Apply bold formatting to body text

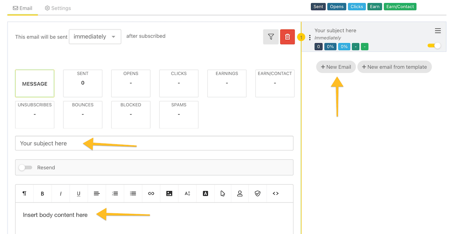pyautogui.click(x=42, y=193)
